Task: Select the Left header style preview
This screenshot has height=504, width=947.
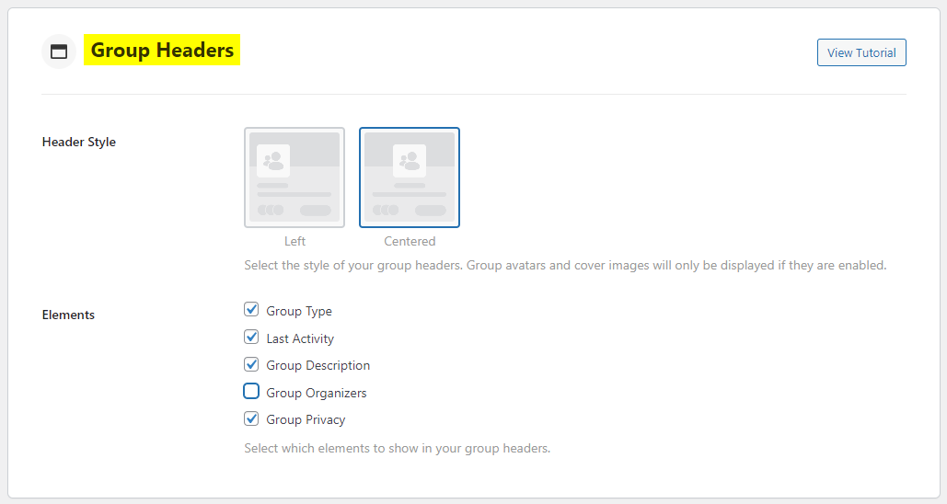Action: click(294, 178)
